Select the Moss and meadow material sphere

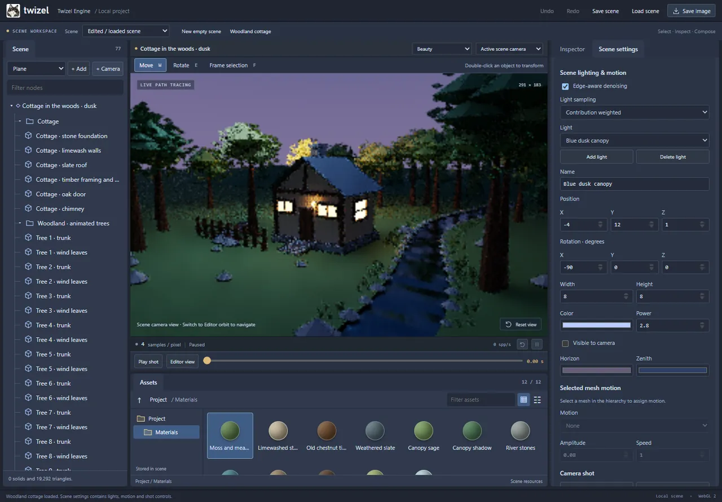point(230,430)
